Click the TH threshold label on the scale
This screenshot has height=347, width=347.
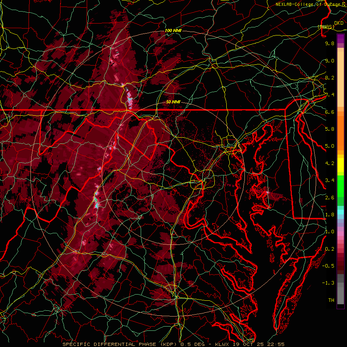[331, 300]
